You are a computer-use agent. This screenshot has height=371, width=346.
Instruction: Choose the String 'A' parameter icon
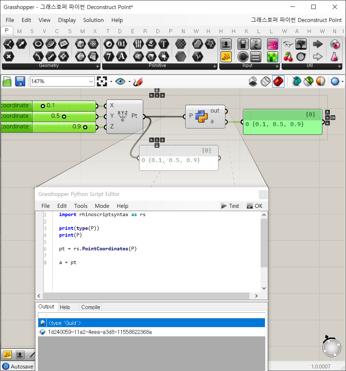(x=121, y=56)
